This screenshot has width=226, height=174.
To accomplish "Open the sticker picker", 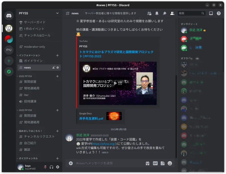I will pos(162,163).
